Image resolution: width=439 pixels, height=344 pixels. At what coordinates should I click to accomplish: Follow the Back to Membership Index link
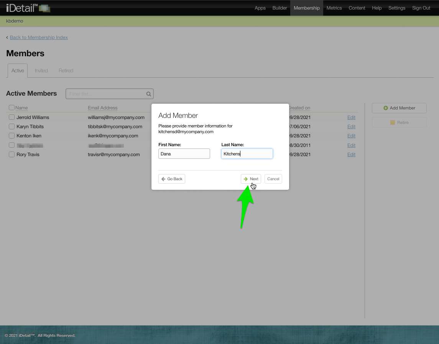(x=39, y=37)
